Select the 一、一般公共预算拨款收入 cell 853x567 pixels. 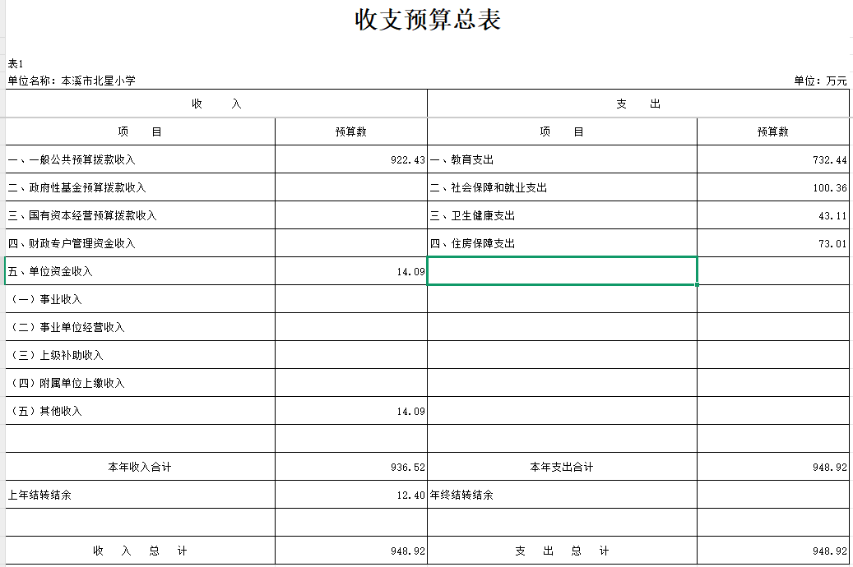pos(141,159)
